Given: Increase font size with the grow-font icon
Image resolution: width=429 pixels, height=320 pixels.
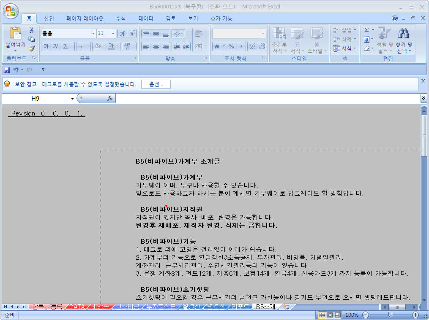Looking at the screenshot, I should point(122,33).
